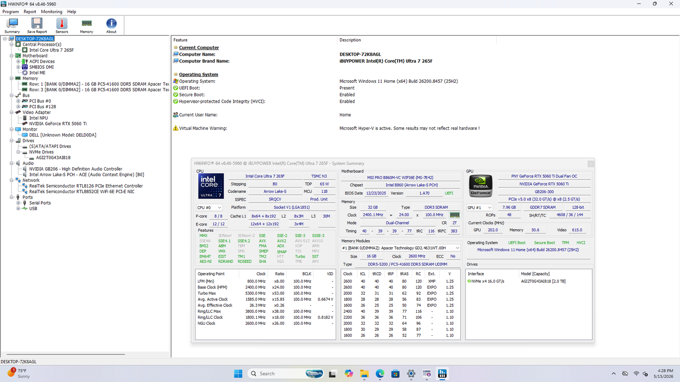Expand the PCI Bus #0 node

pos(18,101)
